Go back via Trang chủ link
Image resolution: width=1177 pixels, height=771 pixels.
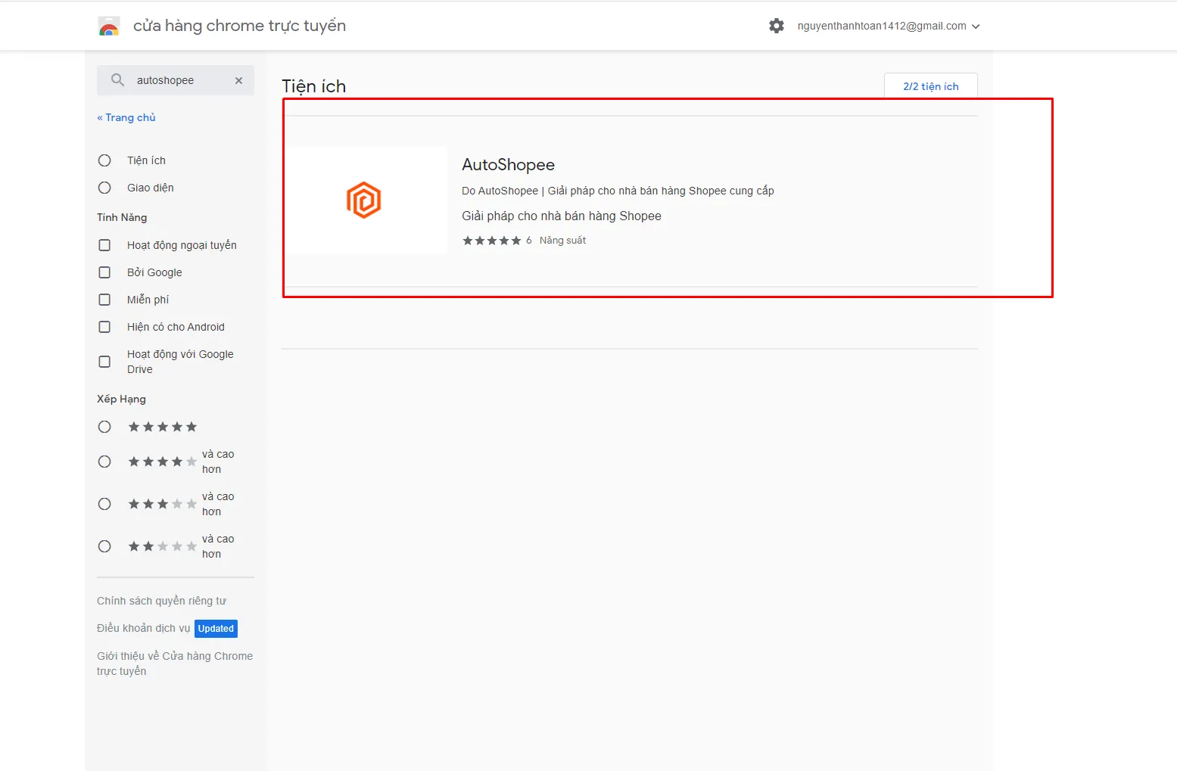point(126,117)
